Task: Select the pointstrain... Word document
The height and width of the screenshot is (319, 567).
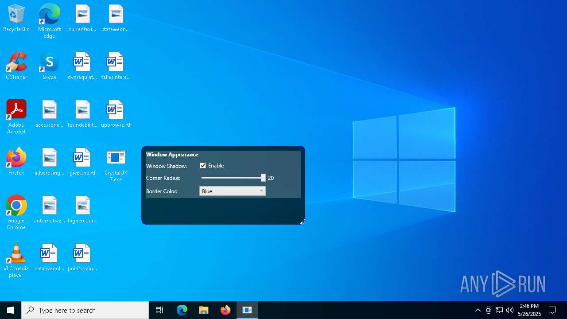Action: tap(82, 258)
